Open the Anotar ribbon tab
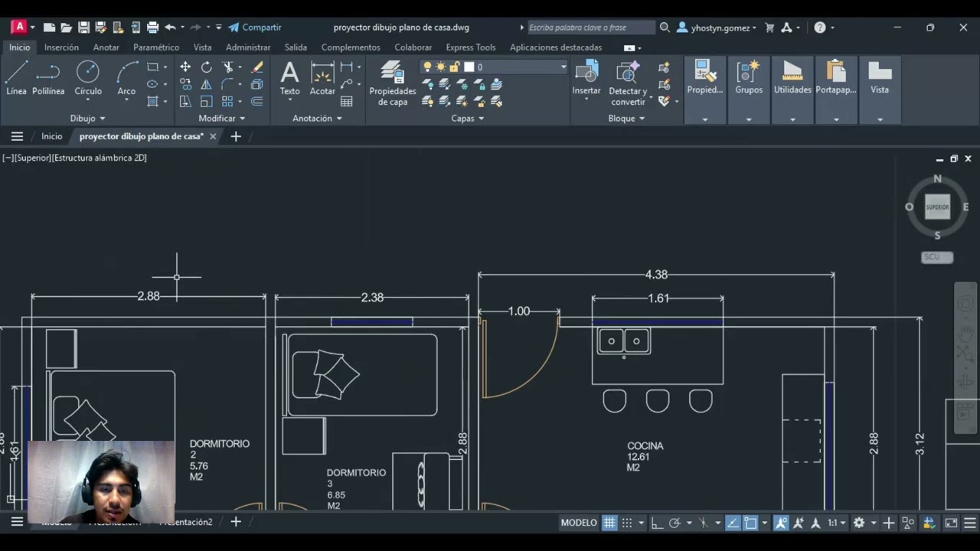This screenshot has width=980, height=551. coord(106,47)
